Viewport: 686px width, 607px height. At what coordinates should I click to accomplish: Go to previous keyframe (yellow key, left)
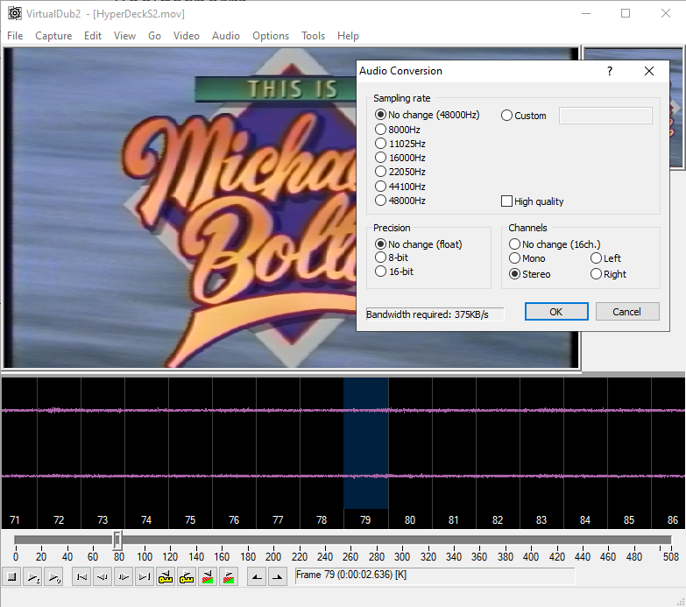pyautogui.click(x=166, y=577)
